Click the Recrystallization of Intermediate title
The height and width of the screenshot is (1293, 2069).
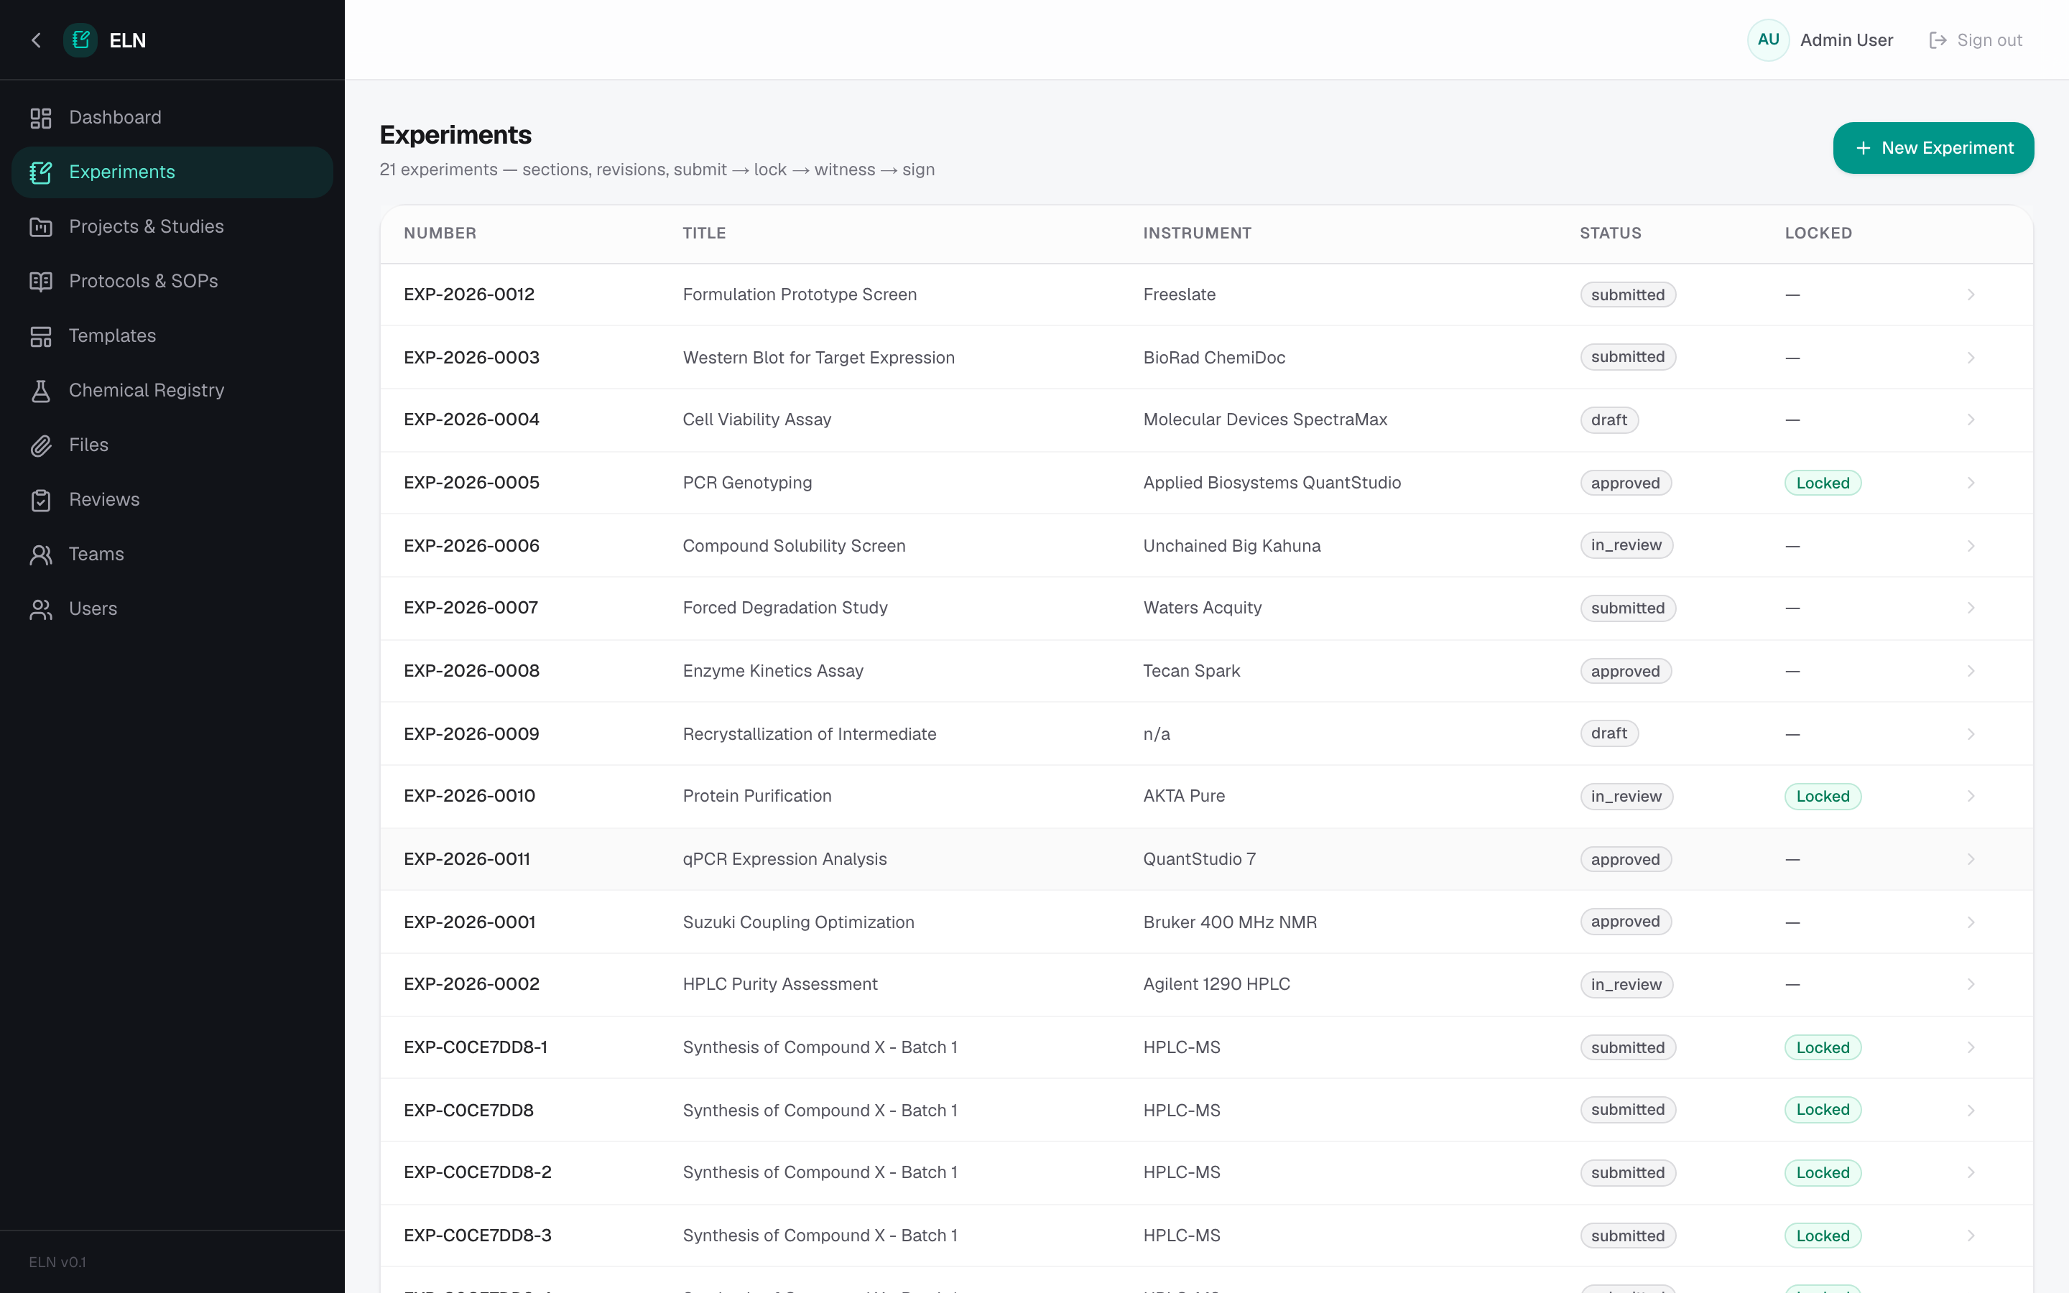coord(809,733)
